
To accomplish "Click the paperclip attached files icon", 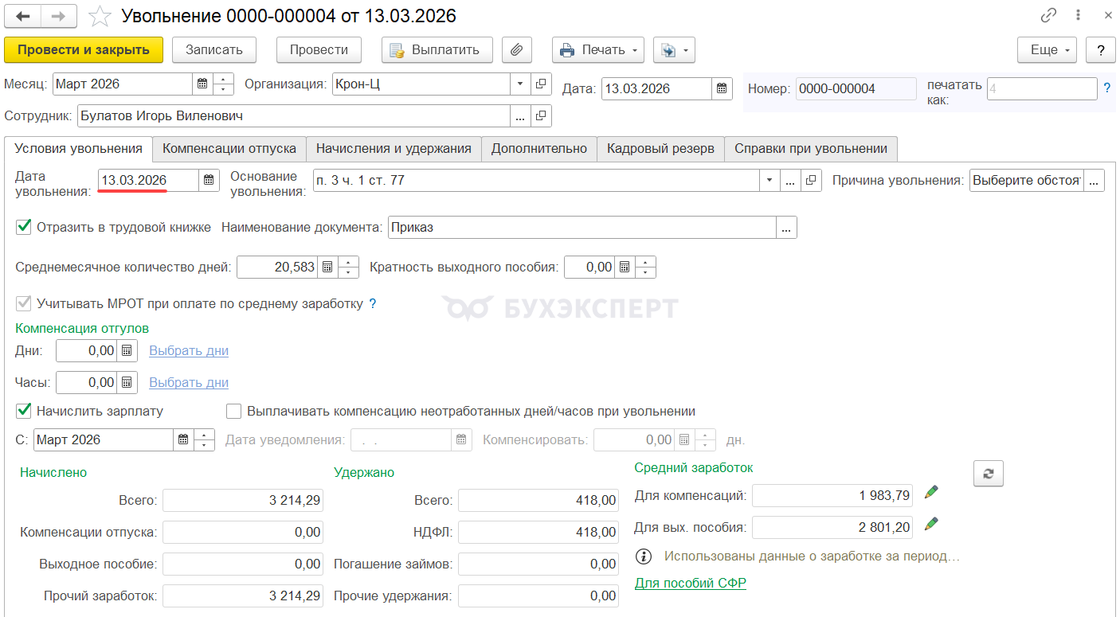I will point(516,49).
